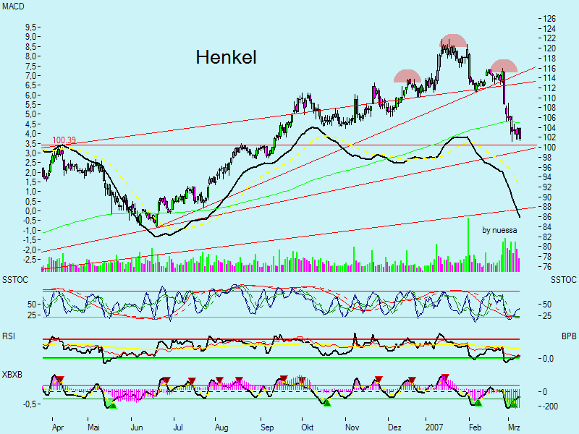Click the 'BPB' indicator label

tap(569, 336)
